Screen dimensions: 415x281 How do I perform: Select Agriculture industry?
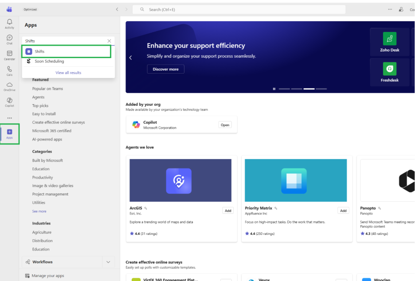tap(42, 232)
